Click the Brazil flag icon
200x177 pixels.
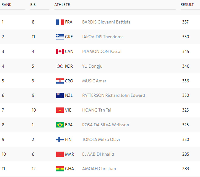(x=60, y=125)
